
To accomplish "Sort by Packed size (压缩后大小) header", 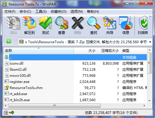I will (109, 51).
